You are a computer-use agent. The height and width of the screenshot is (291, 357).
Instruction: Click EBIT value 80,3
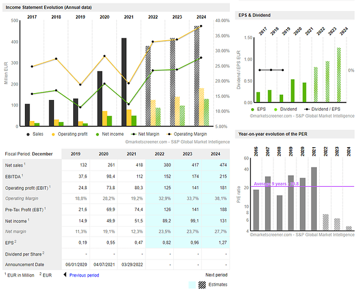[138, 188]
